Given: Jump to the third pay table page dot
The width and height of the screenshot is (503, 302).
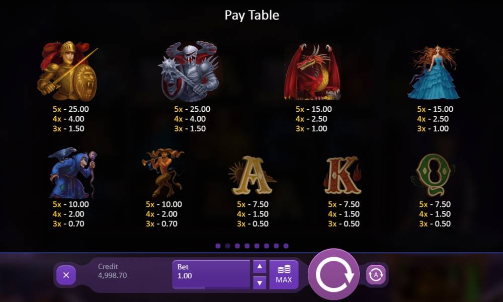Looking at the screenshot, I should click(x=237, y=246).
